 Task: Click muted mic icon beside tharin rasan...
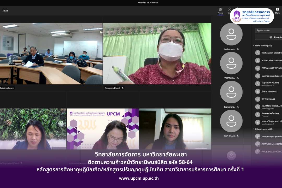click(x=238, y=49)
